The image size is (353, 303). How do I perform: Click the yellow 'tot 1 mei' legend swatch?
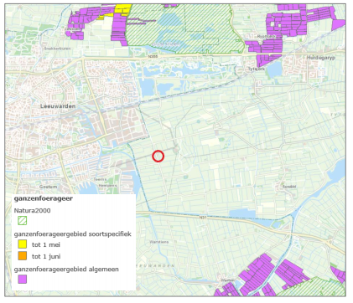pos(22,244)
